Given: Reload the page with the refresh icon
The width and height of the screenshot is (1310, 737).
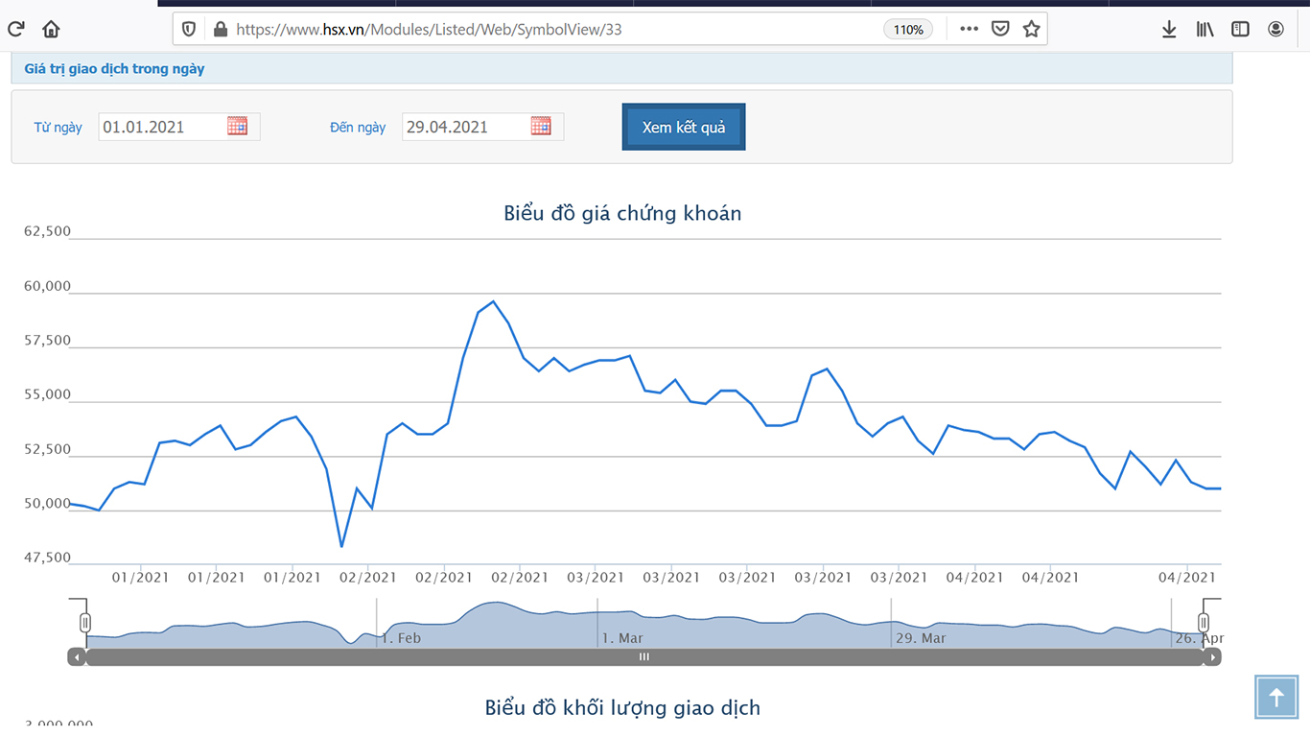Looking at the screenshot, I should click(16, 29).
